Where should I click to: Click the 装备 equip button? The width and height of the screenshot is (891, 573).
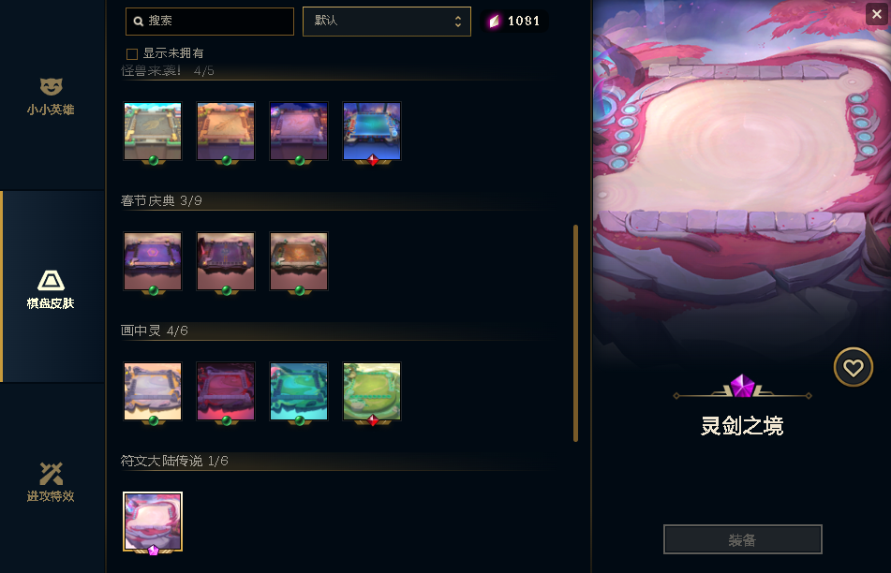(743, 539)
